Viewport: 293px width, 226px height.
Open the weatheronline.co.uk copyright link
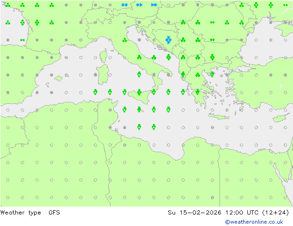click(x=254, y=222)
